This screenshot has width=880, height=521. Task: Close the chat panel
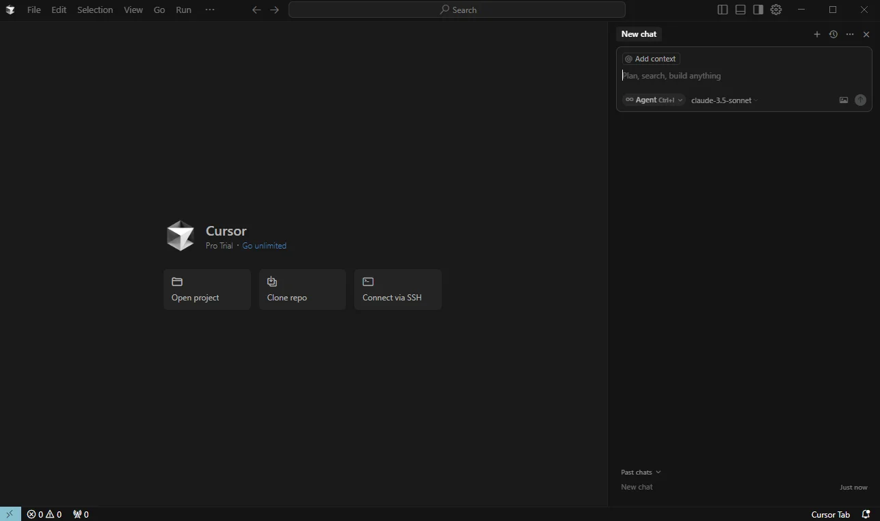pos(866,34)
